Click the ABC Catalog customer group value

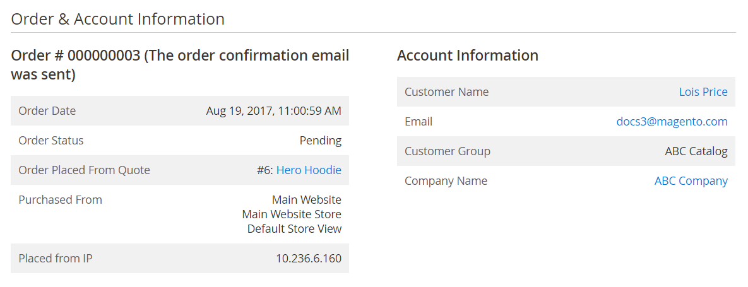(696, 151)
